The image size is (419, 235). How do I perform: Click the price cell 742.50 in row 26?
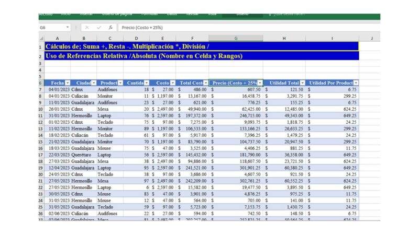click(236, 214)
